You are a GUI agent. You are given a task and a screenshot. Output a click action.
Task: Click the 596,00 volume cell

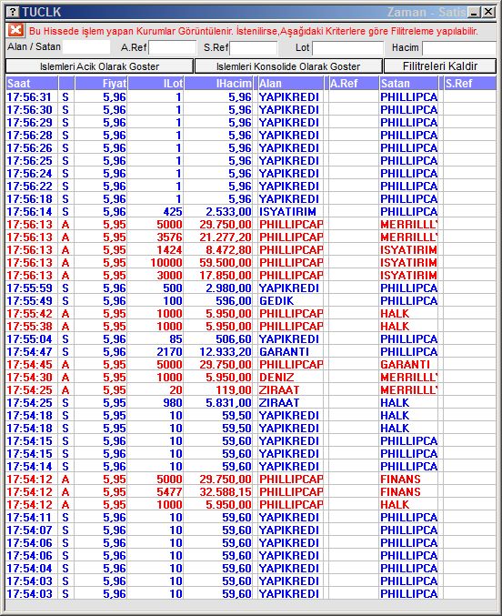(234, 301)
